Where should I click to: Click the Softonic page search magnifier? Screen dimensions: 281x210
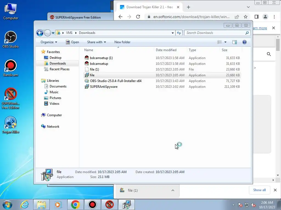(x=269, y=54)
